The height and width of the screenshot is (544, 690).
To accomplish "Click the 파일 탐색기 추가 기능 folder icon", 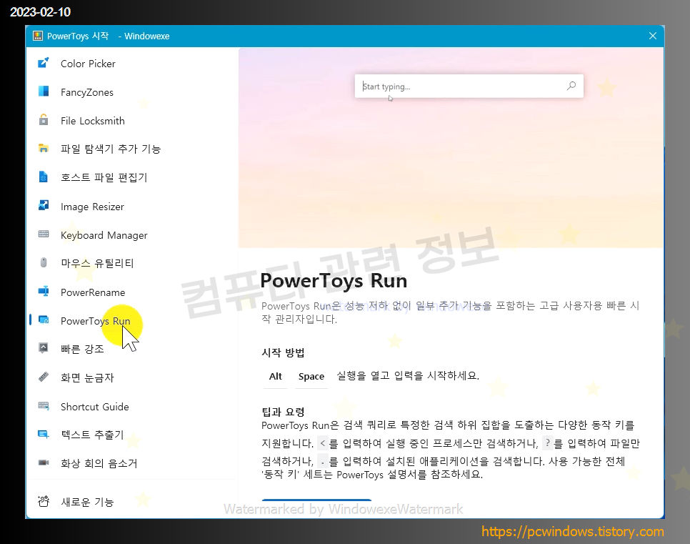I will pos(43,149).
